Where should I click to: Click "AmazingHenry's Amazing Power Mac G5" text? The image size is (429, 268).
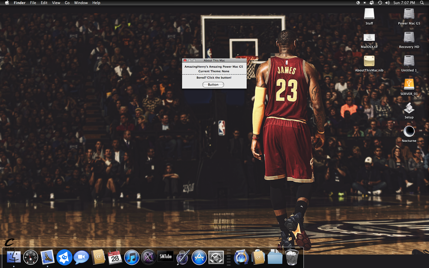(214, 67)
